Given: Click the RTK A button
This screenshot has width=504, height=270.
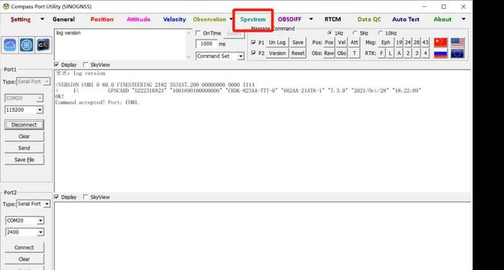Looking at the screenshot, I should (x=399, y=53).
